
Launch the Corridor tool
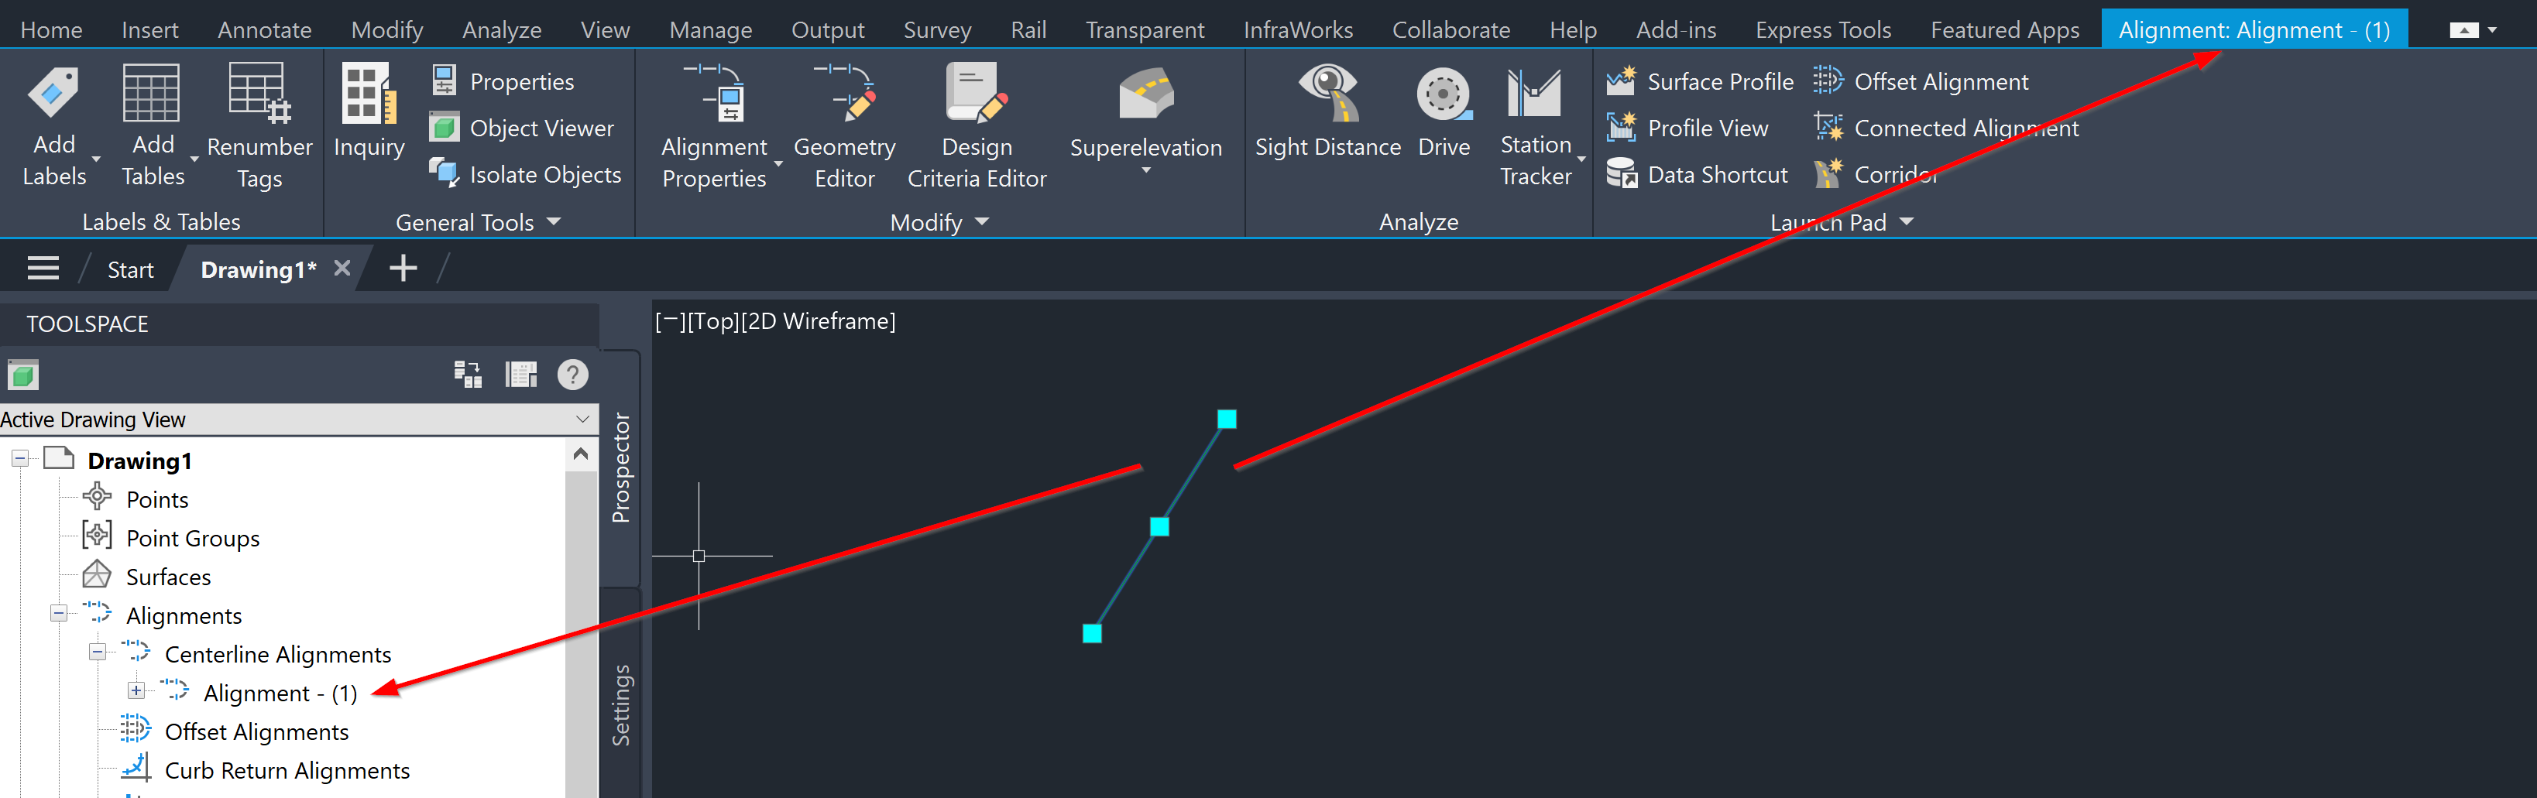[x=1876, y=174]
